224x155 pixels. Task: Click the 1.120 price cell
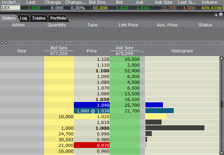(x=92, y=59)
